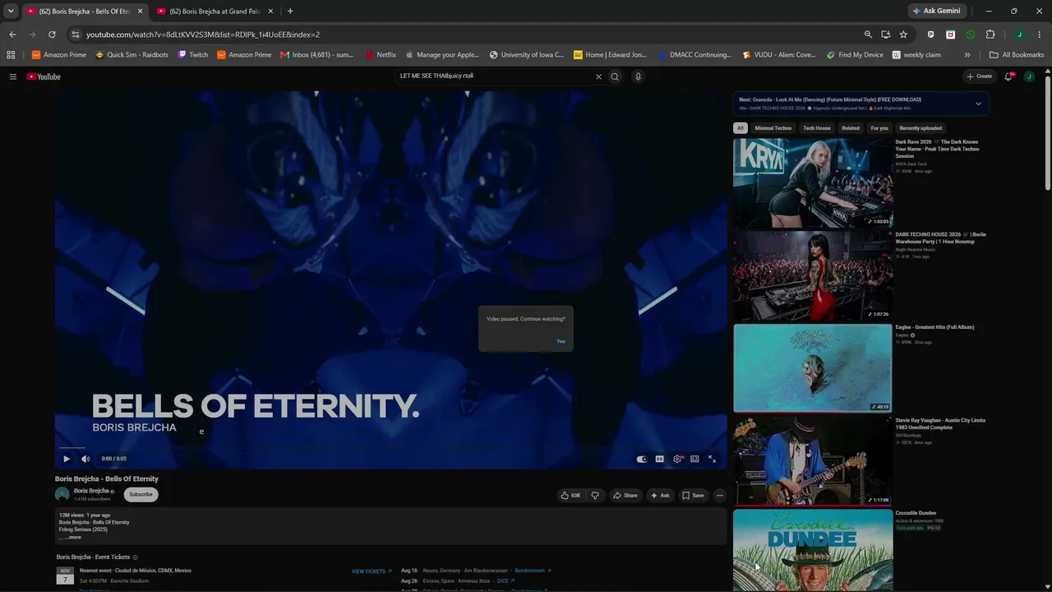Image resolution: width=1052 pixels, height=592 pixels.
Task: Subscribe to the Boris Brejcha channel
Action: 141,494
